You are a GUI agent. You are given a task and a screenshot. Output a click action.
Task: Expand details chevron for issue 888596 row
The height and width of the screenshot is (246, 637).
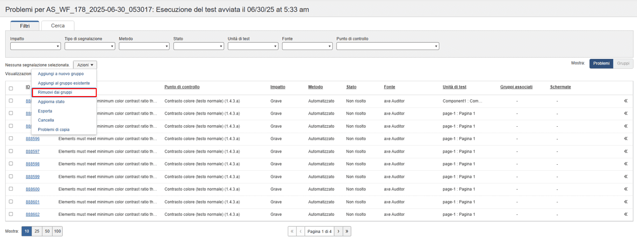coord(625,139)
